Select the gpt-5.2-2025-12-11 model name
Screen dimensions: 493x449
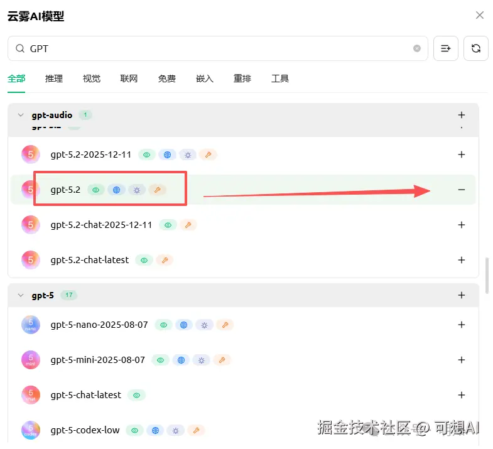[91, 154]
